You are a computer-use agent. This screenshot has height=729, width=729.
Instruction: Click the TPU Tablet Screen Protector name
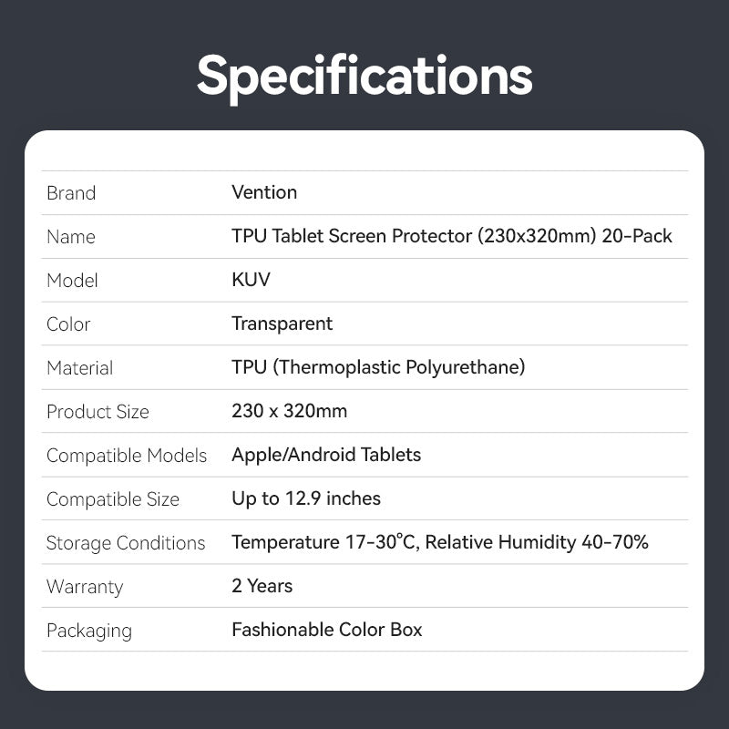point(452,236)
